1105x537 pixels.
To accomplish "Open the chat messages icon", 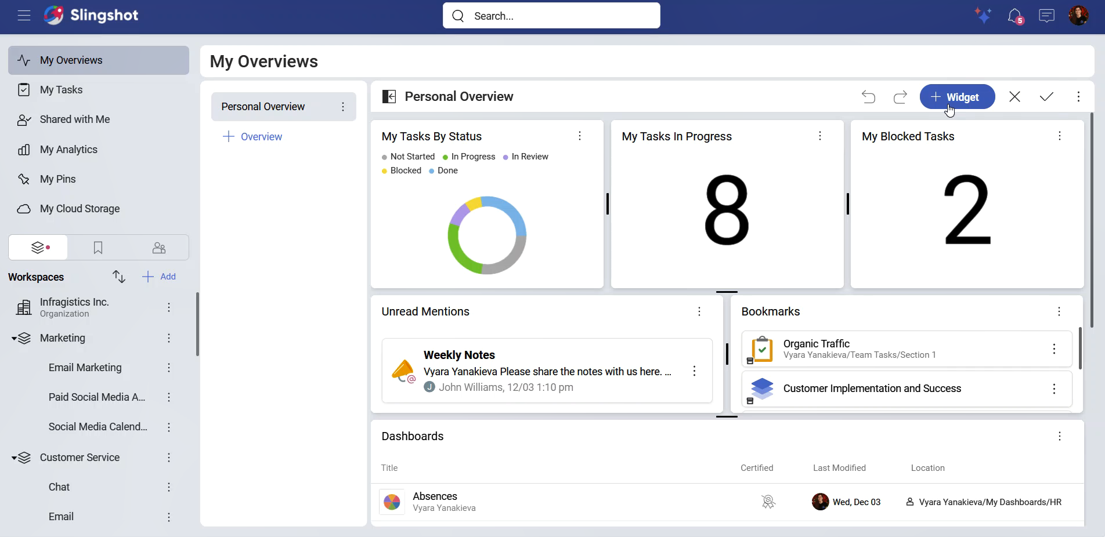I will [1046, 16].
